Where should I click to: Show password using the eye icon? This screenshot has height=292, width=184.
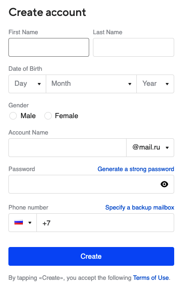point(164,184)
